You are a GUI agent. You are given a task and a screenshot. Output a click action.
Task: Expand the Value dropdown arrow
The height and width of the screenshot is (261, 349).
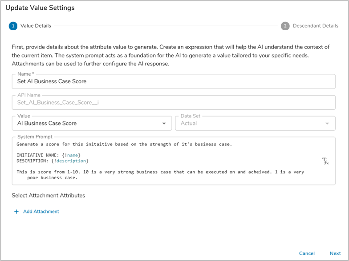(164, 124)
